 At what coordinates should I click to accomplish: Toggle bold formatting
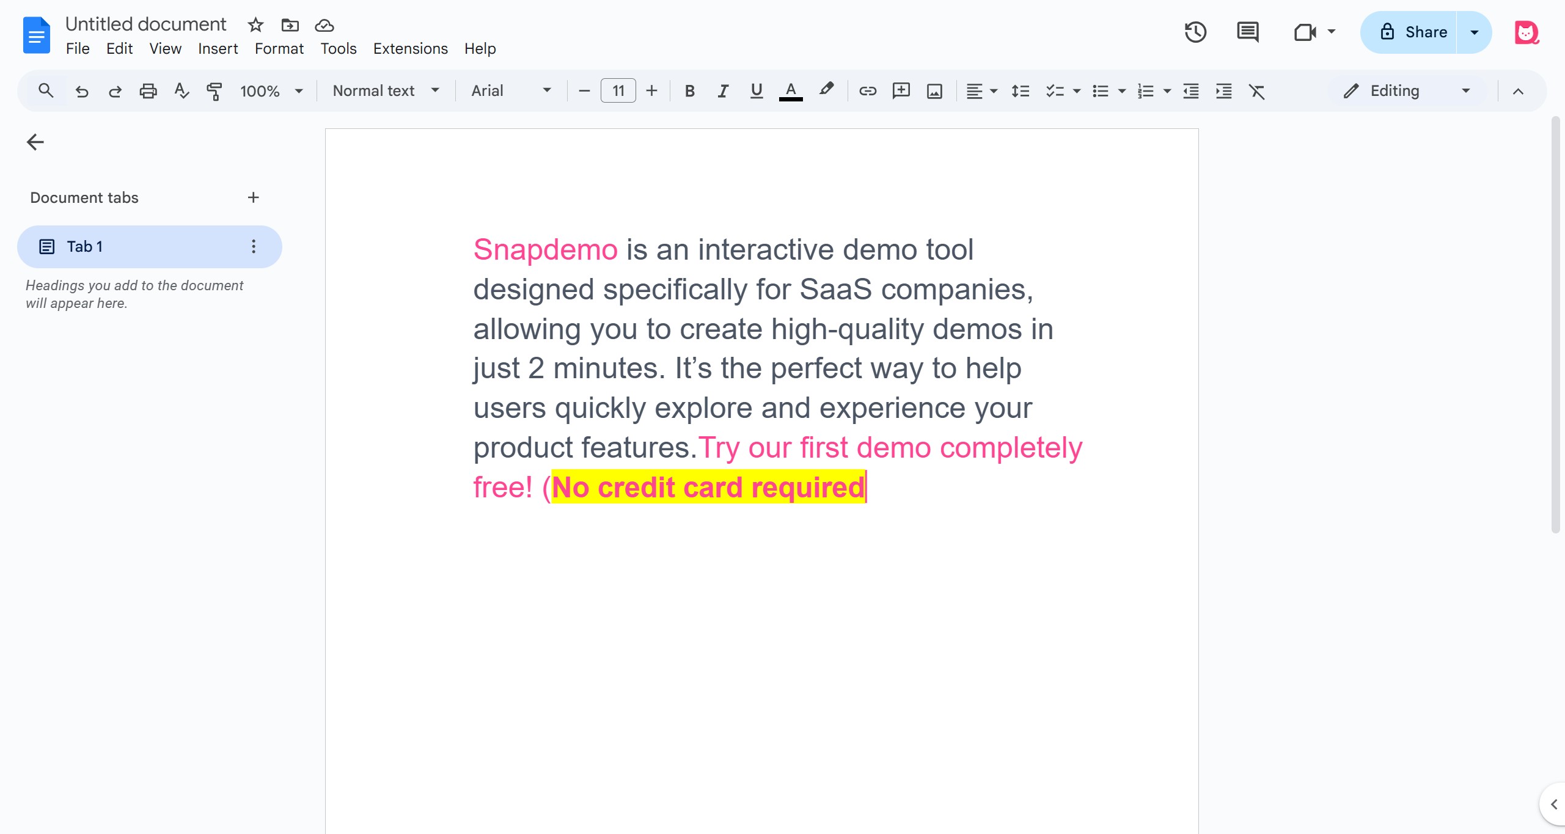(x=690, y=91)
